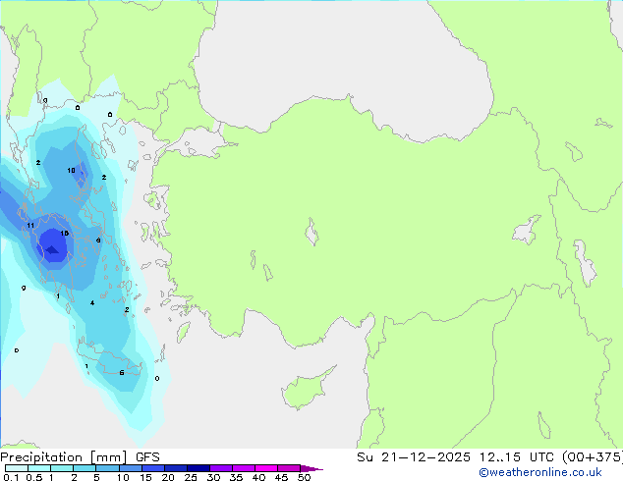Click legend tick label '35'
This screenshot has height=481, width=623.
click(x=236, y=477)
